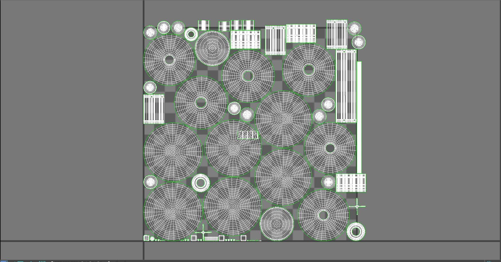Viewport: 501px width, 262px height.
Task: Select the tall thin solid vertical UV strip
Action: pyautogui.click(x=359, y=117)
